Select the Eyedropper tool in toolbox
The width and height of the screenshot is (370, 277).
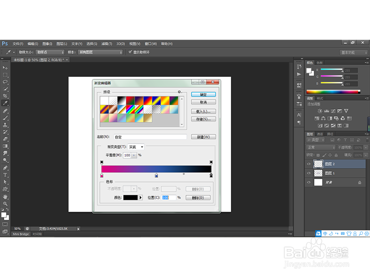coord(5,103)
